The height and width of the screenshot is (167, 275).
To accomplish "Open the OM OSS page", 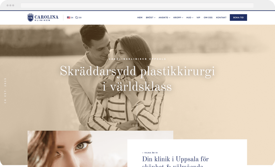I will [x=208, y=18].
